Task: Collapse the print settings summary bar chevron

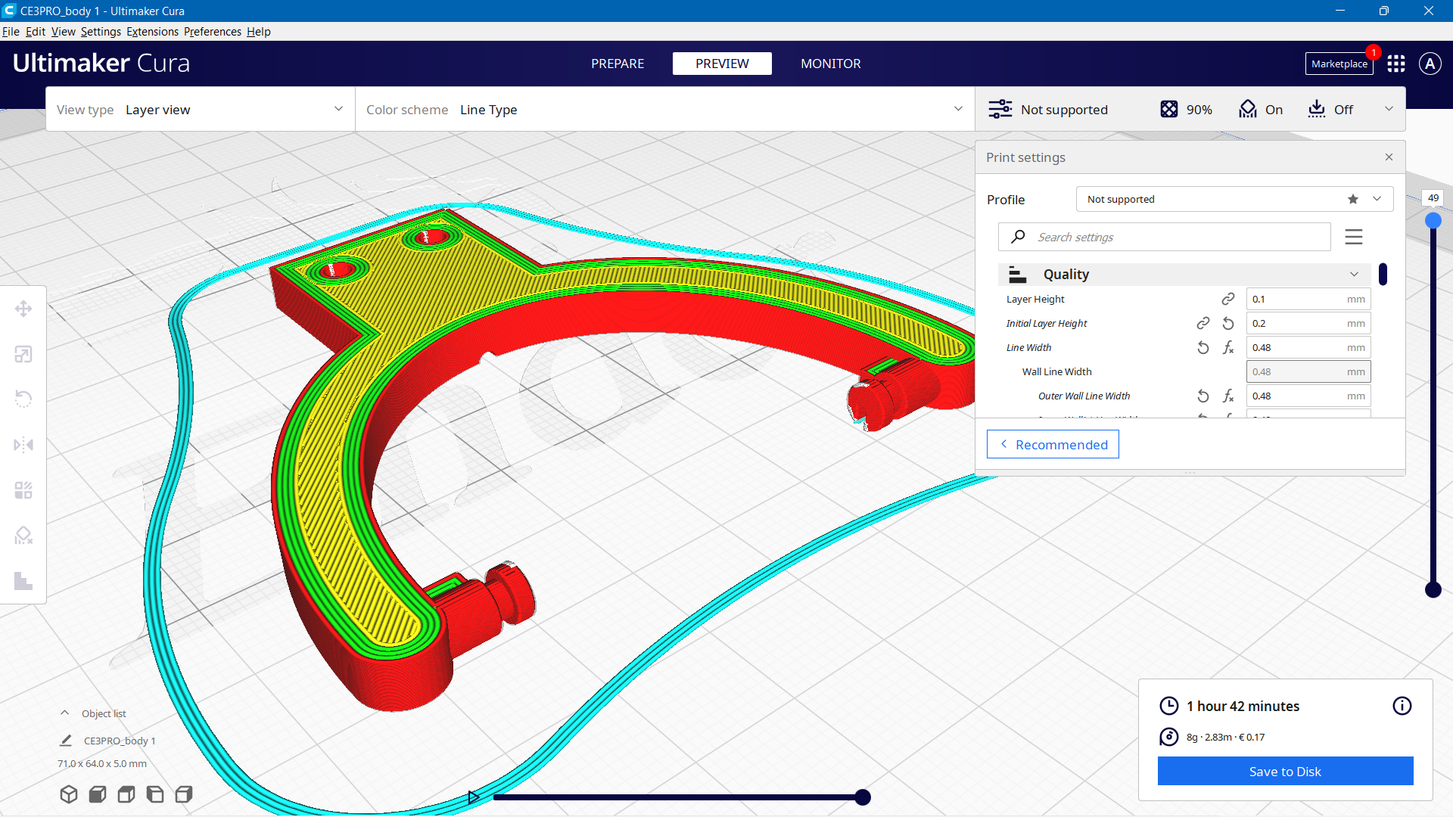Action: [1389, 109]
